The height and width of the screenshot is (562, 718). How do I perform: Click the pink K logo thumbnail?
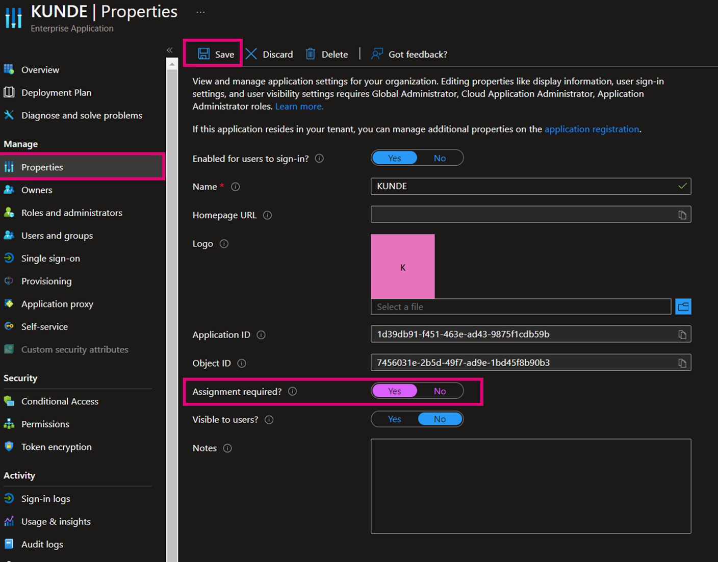(x=402, y=266)
